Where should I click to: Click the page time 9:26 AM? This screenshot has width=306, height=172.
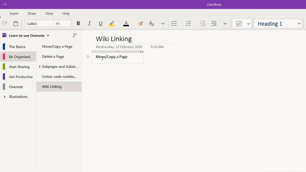[157, 47]
